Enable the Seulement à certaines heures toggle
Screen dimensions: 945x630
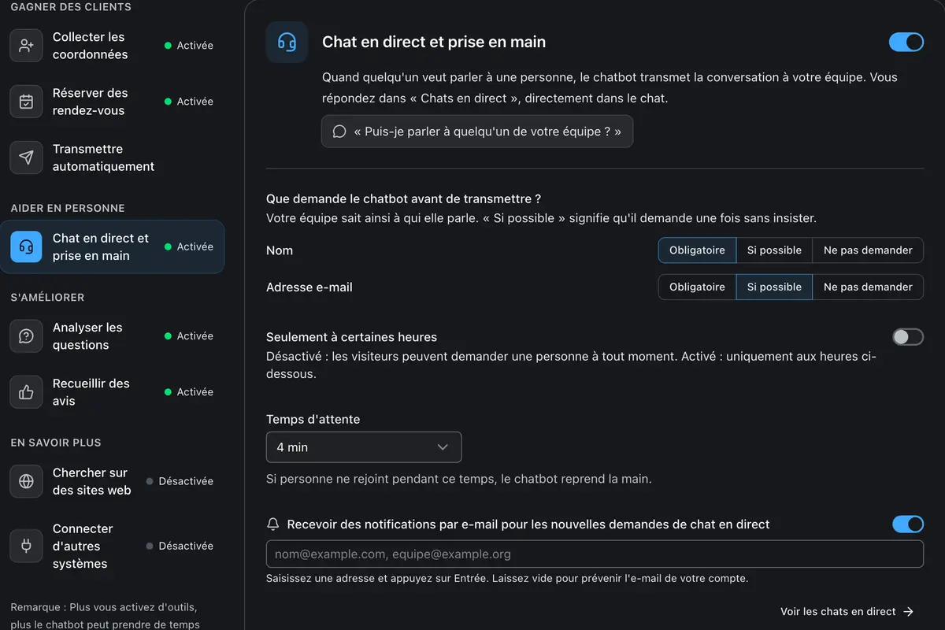tap(908, 337)
